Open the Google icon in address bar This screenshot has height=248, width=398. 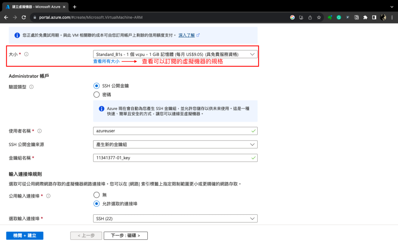pos(292,17)
